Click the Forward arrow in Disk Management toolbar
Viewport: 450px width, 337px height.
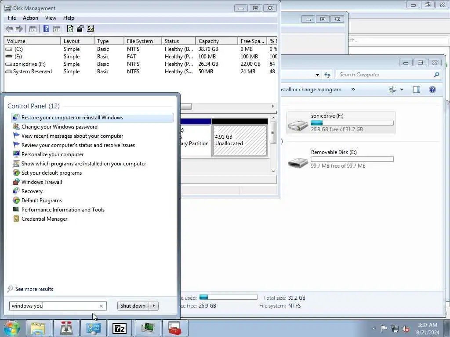click(19, 29)
